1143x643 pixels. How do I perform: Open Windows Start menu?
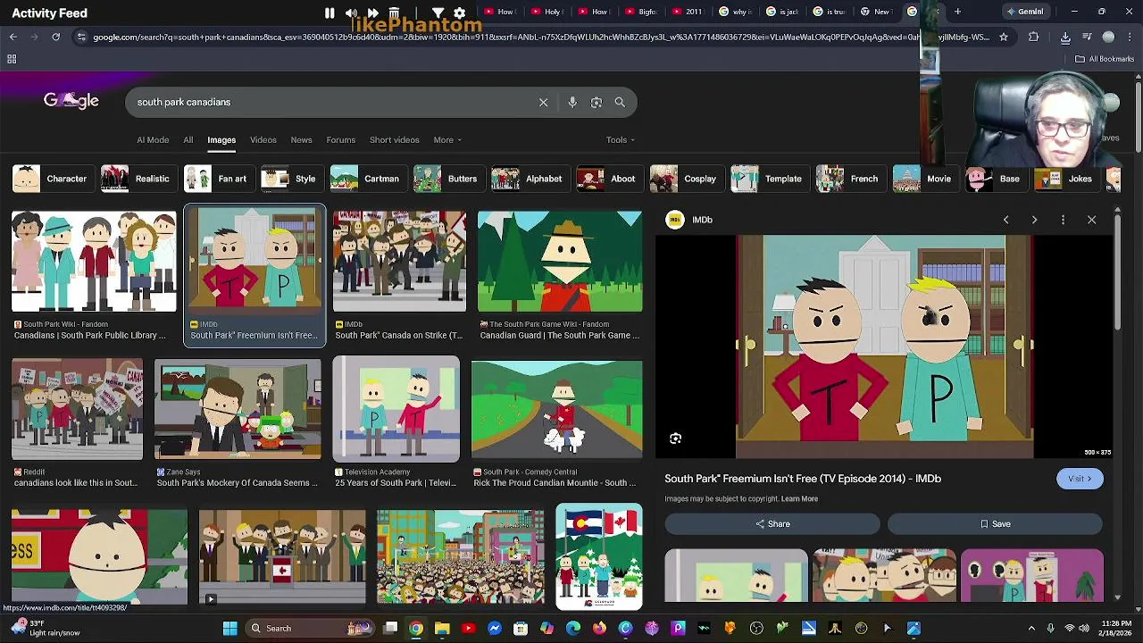pyautogui.click(x=229, y=628)
